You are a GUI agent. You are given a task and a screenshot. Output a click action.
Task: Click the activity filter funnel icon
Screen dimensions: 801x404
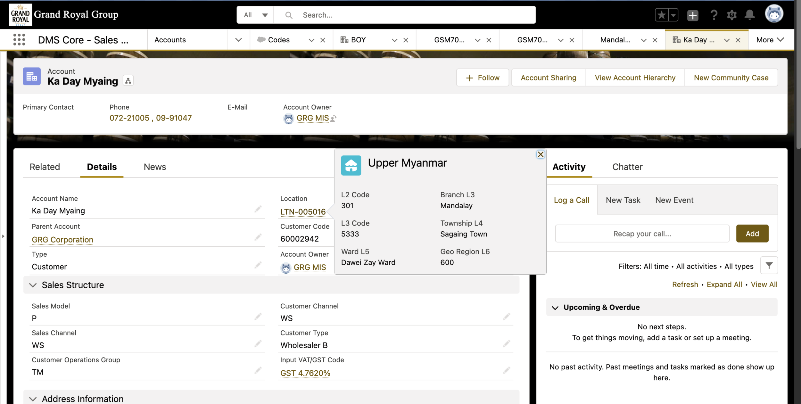pyautogui.click(x=769, y=265)
